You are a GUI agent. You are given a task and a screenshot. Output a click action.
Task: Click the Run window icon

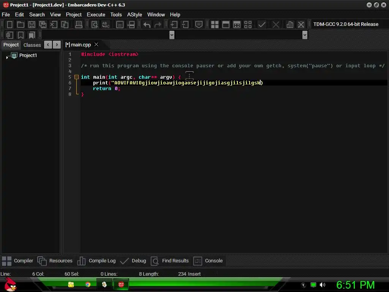pyautogui.click(x=226, y=24)
